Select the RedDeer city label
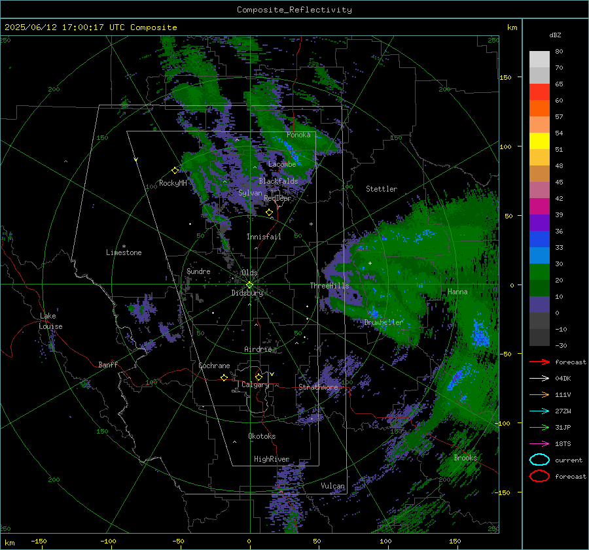 pos(277,198)
